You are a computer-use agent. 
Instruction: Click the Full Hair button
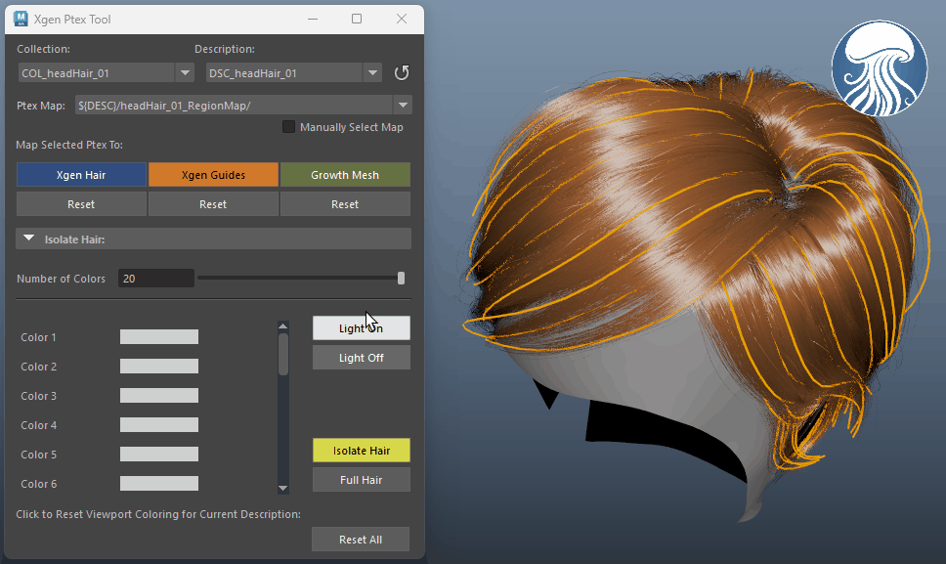[362, 480]
